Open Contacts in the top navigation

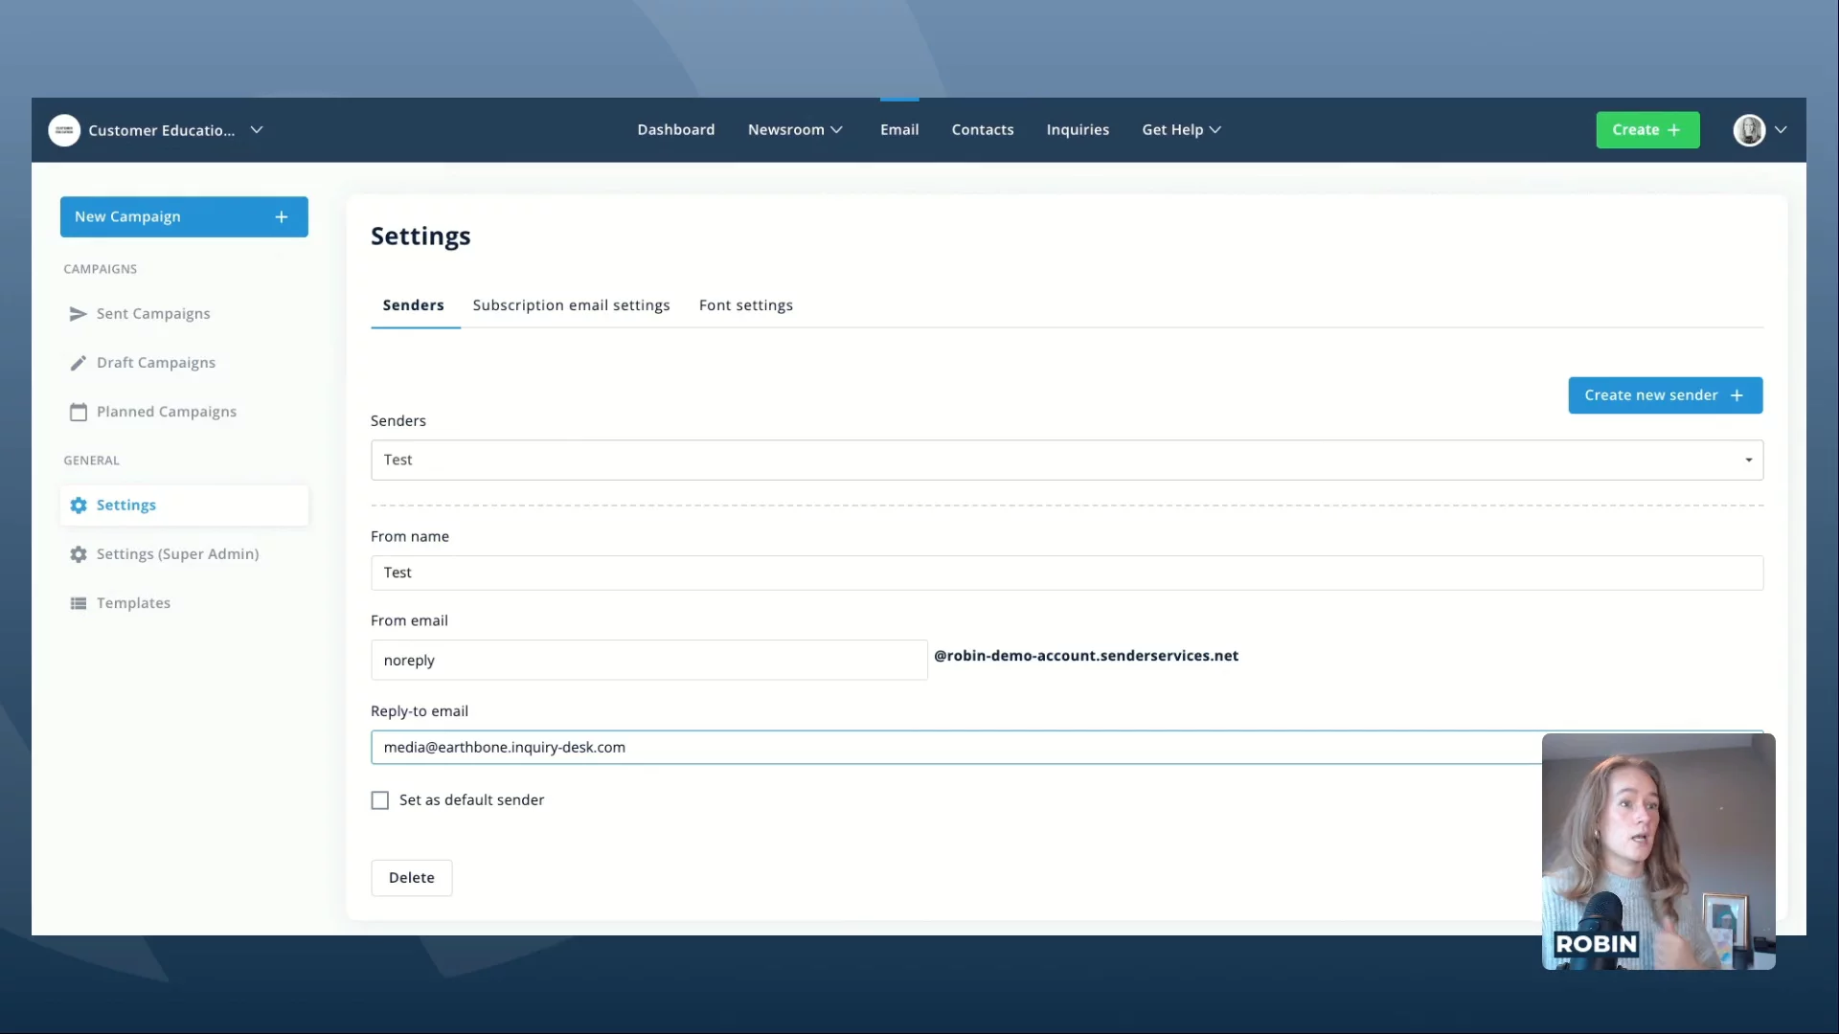point(982,130)
